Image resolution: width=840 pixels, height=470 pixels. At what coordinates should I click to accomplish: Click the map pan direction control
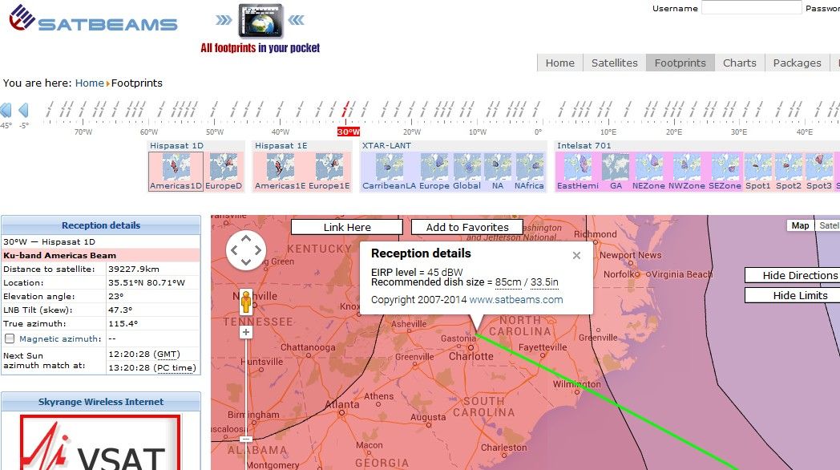[x=246, y=249]
